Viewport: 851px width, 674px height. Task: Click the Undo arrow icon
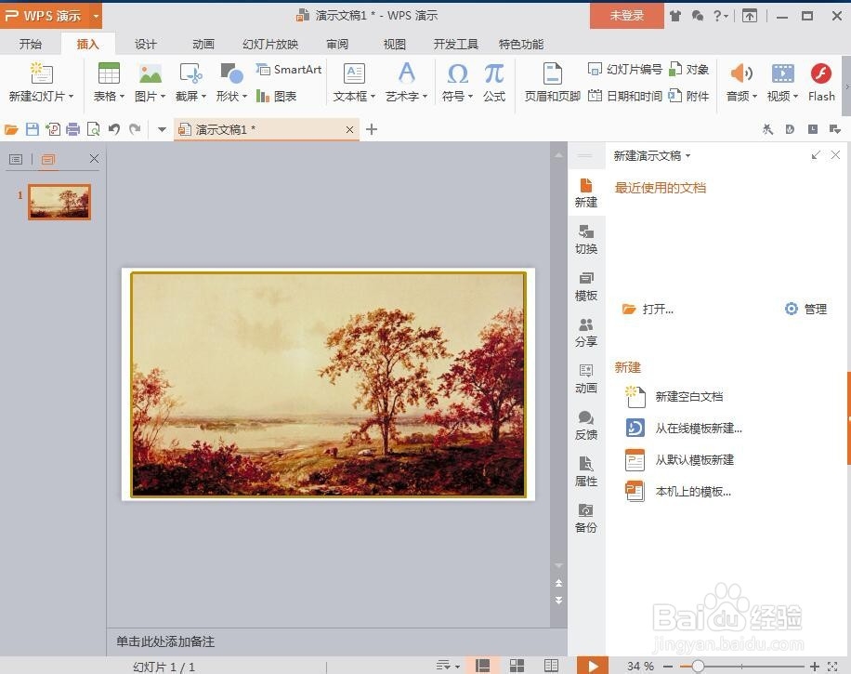(x=114, y=129)
